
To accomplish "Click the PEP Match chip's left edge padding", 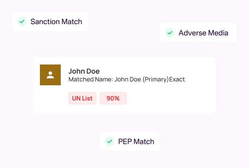I will pos(102,142).
